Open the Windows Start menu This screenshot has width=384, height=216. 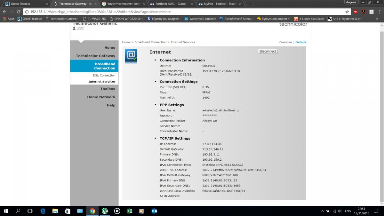click(6, 211)
